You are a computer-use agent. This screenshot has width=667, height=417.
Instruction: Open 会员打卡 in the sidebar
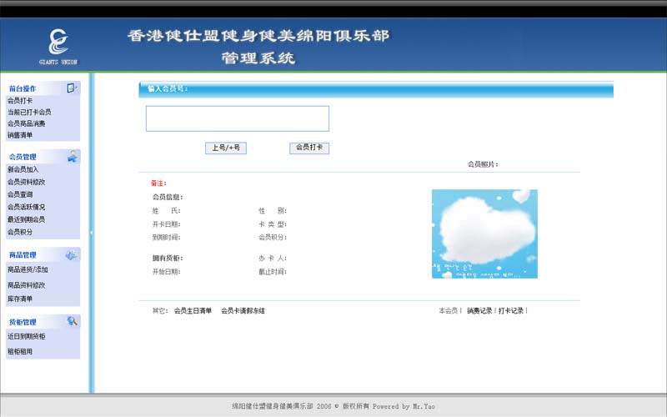tap(20, 100)
